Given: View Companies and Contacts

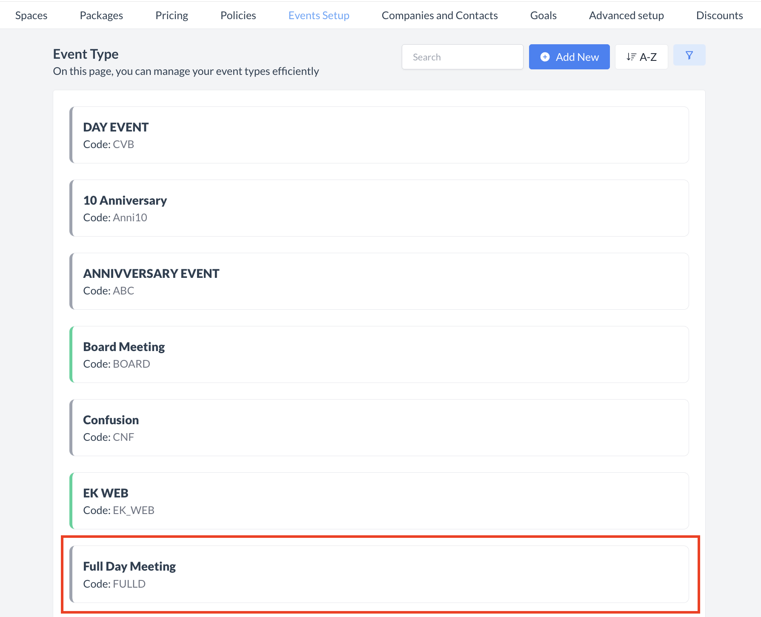Looking at the screenshot, I should [440, 15].
